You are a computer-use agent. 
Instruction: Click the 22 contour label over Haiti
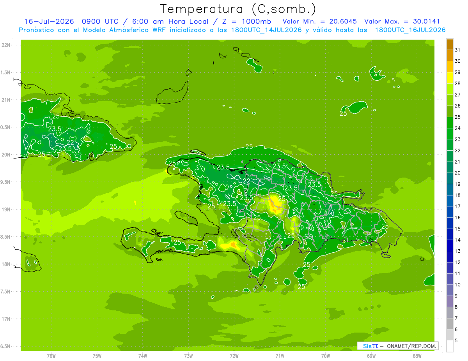coord(246,181)
